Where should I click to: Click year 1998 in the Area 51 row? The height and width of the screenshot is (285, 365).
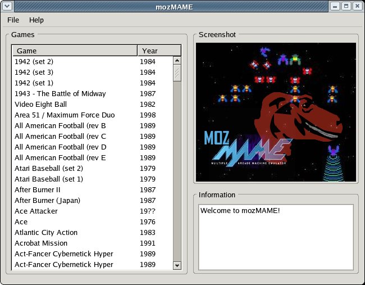(x=148, y=115)
